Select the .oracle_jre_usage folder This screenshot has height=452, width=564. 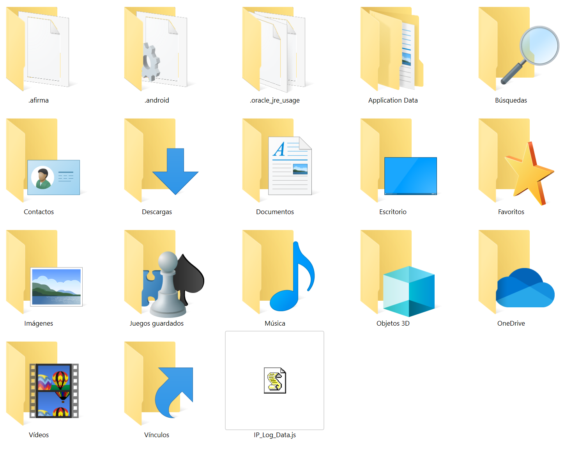pyautogui.click(x=274, y=49)
